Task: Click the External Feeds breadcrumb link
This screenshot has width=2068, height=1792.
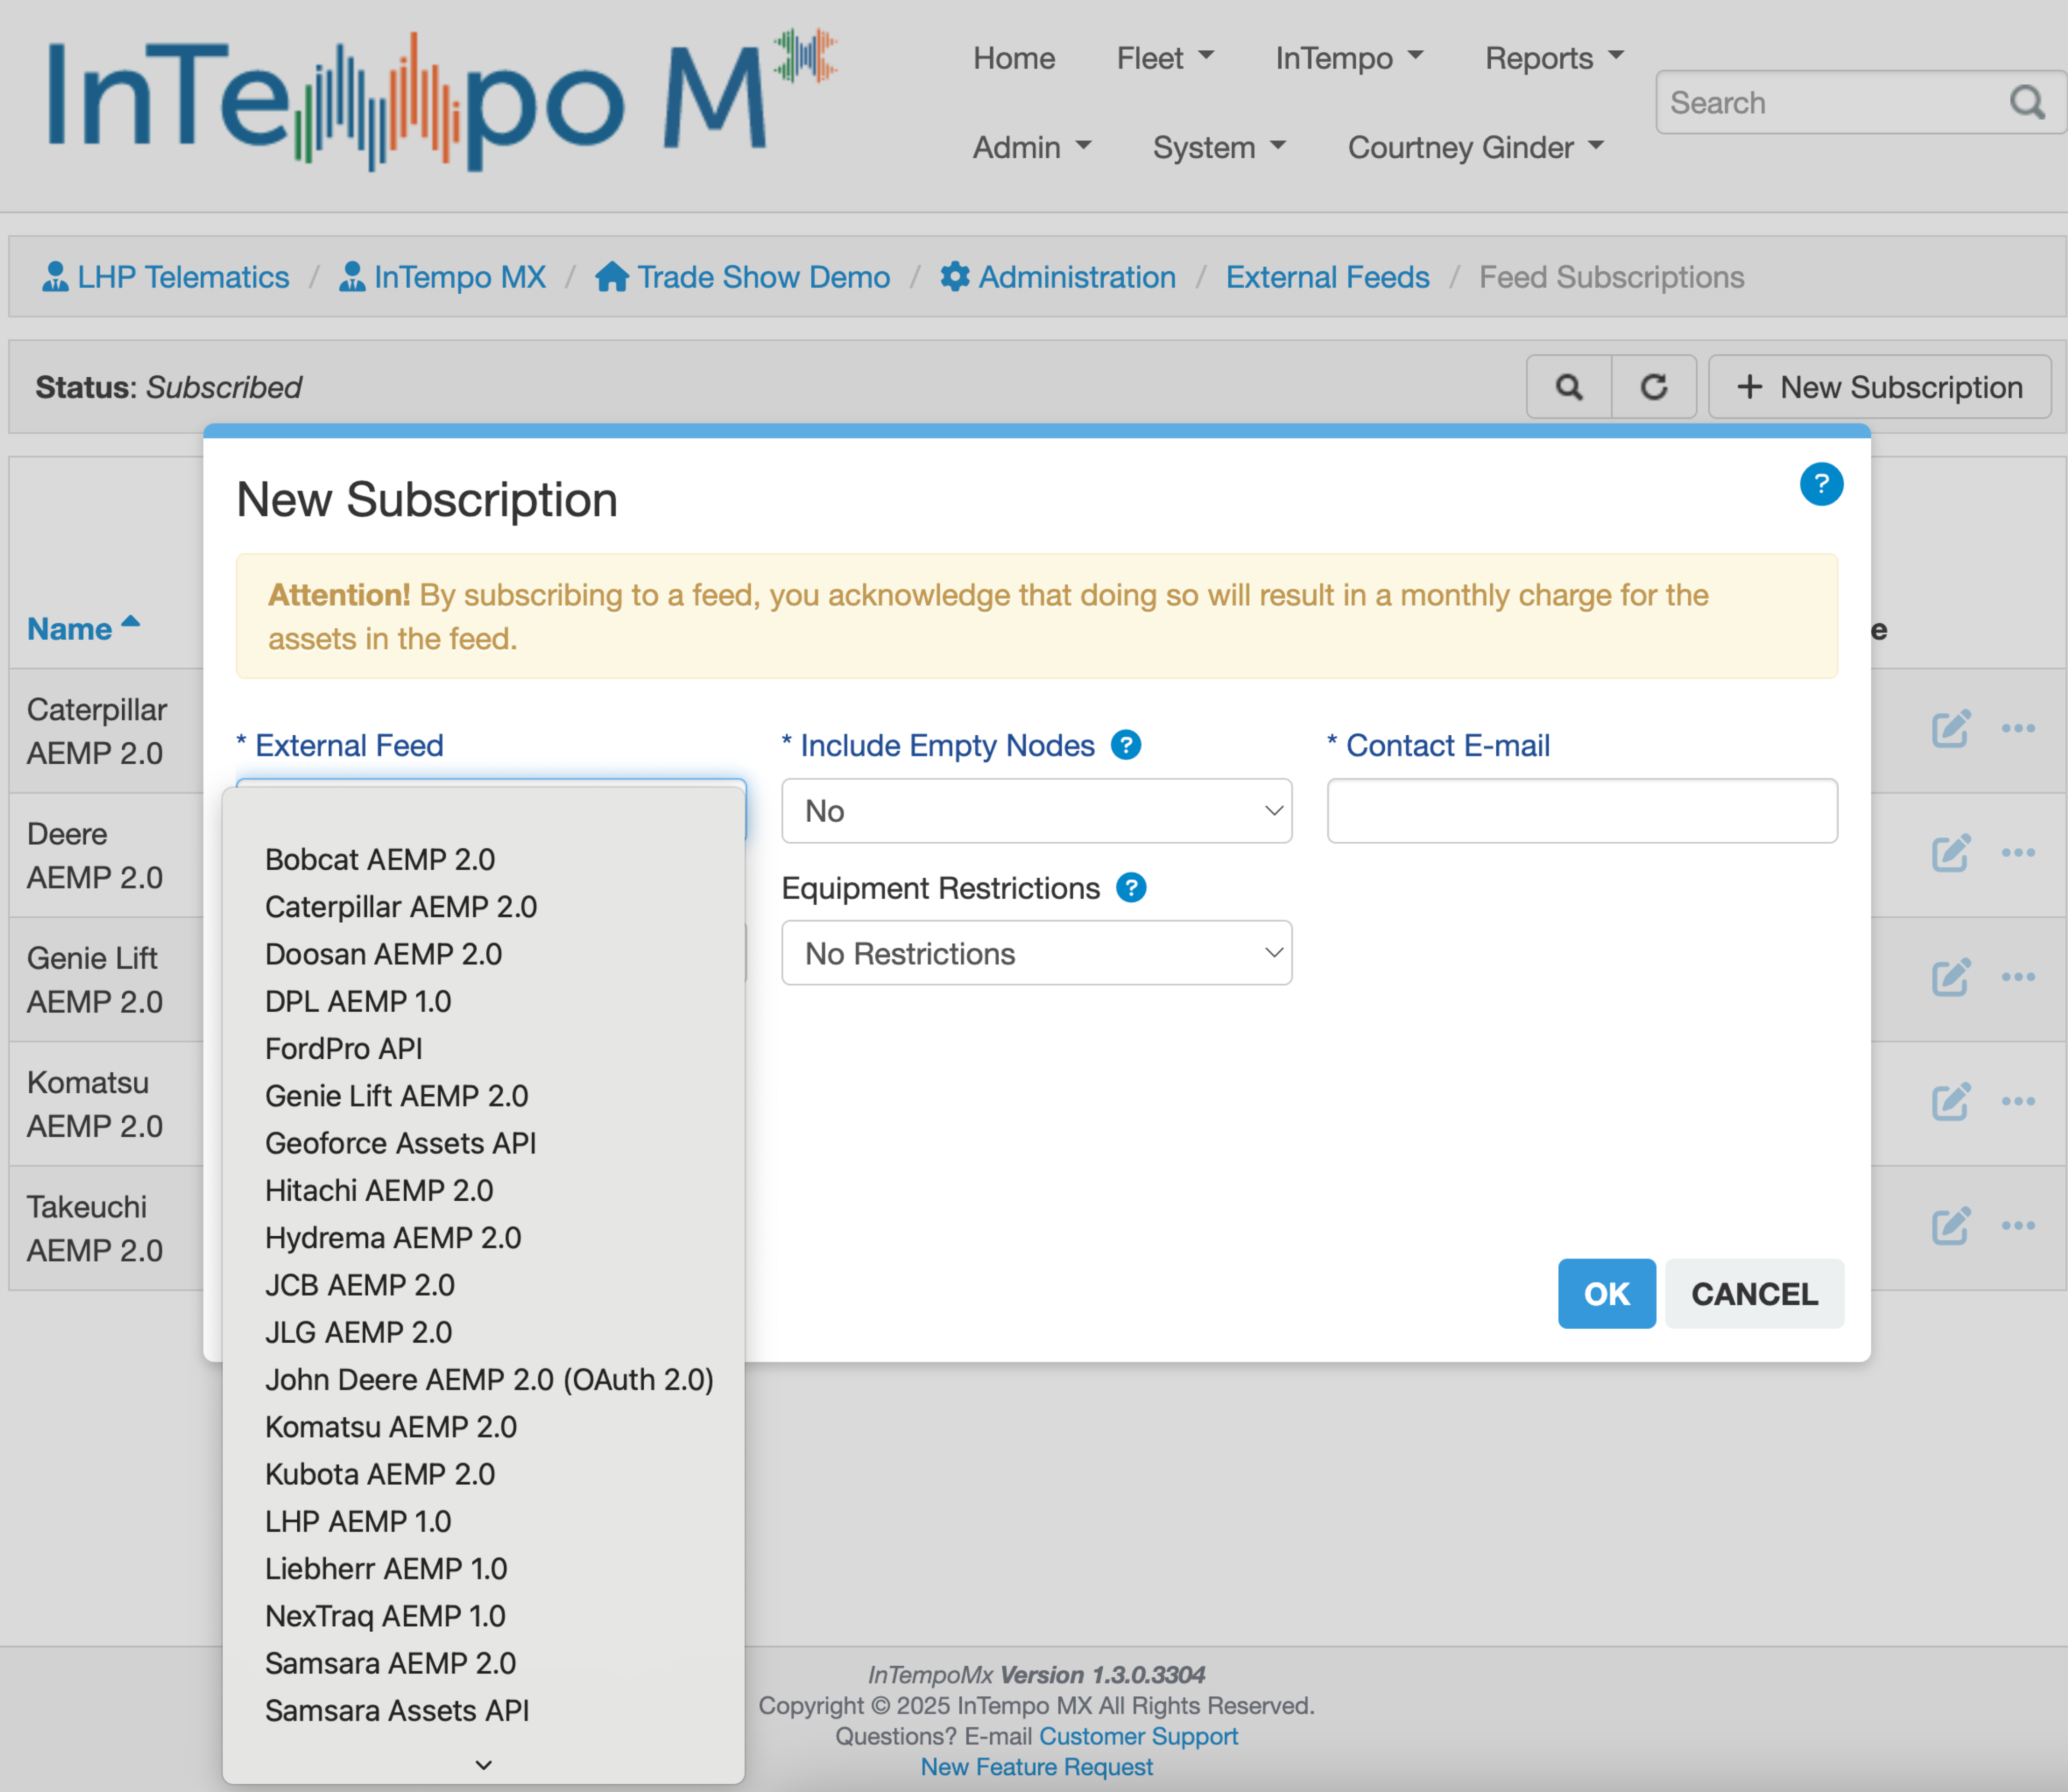Action: tap(1326, 277)
